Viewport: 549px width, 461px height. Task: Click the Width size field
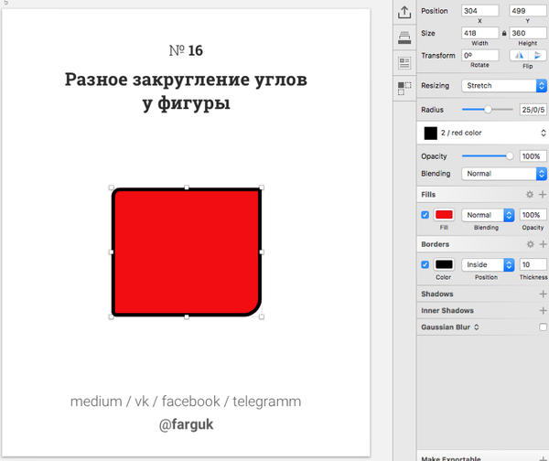480,33
